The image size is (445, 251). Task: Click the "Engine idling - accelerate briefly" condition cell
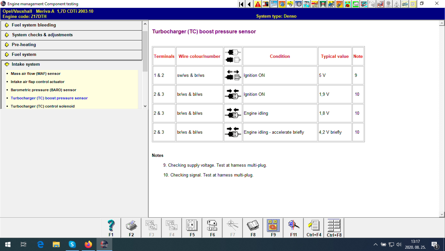(280, 132)
